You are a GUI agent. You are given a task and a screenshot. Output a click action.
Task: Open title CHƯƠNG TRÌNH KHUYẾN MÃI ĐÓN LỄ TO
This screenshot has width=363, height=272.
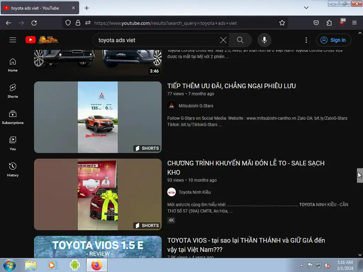point(246,168)
